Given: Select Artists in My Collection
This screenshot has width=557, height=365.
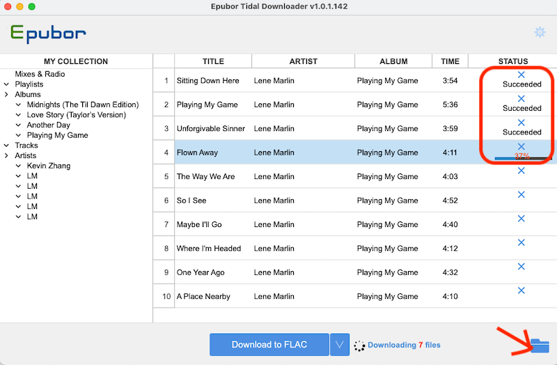Looking at the screenshot, I should coord(26,155).
